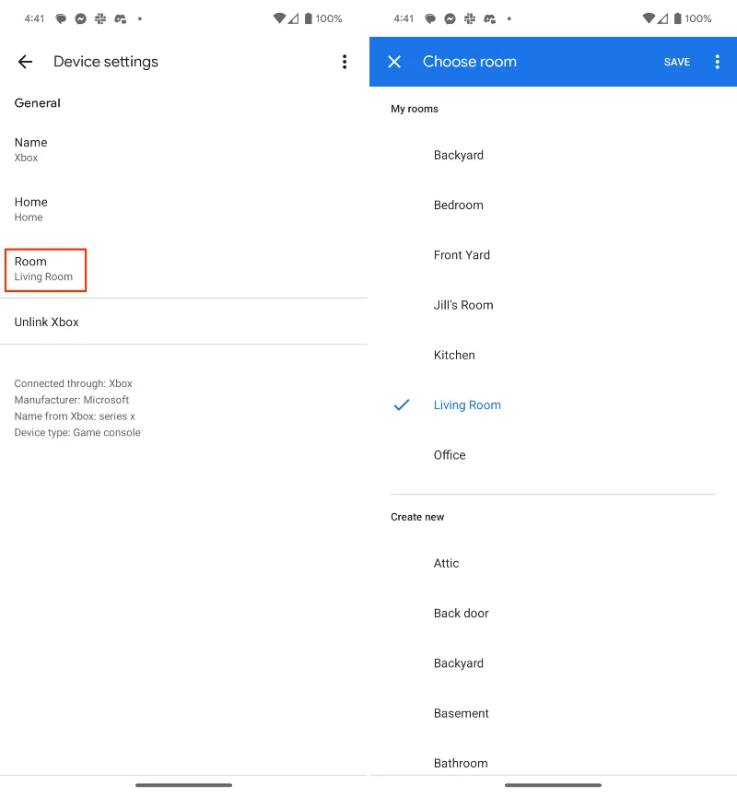Open the overflow menu on Choose room

click(718, 62)
